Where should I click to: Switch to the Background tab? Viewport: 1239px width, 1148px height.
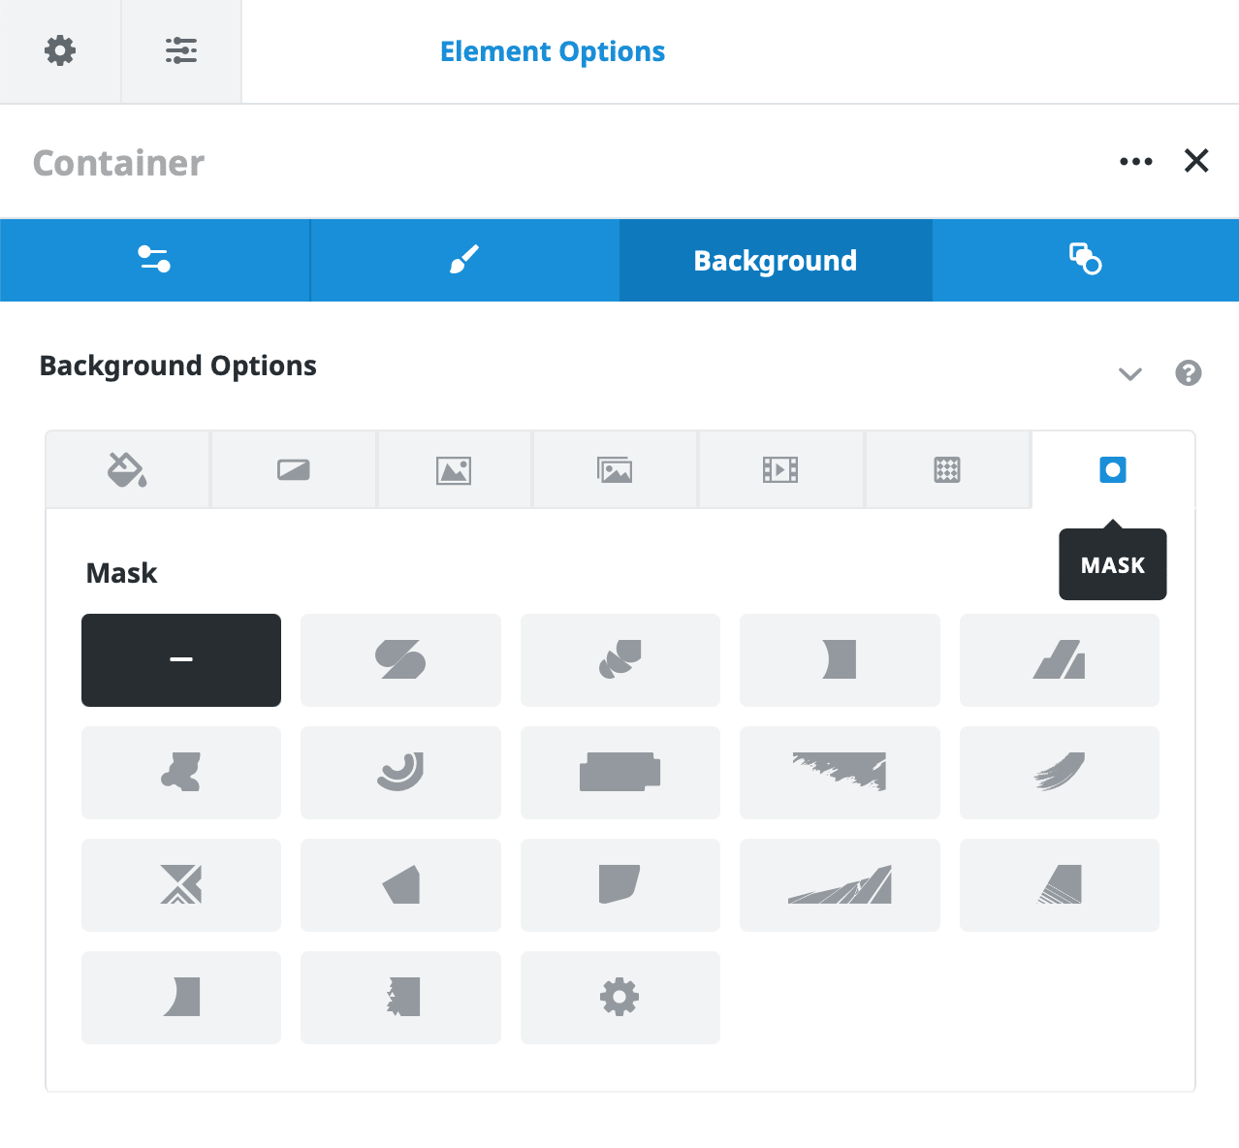point(776,260)
